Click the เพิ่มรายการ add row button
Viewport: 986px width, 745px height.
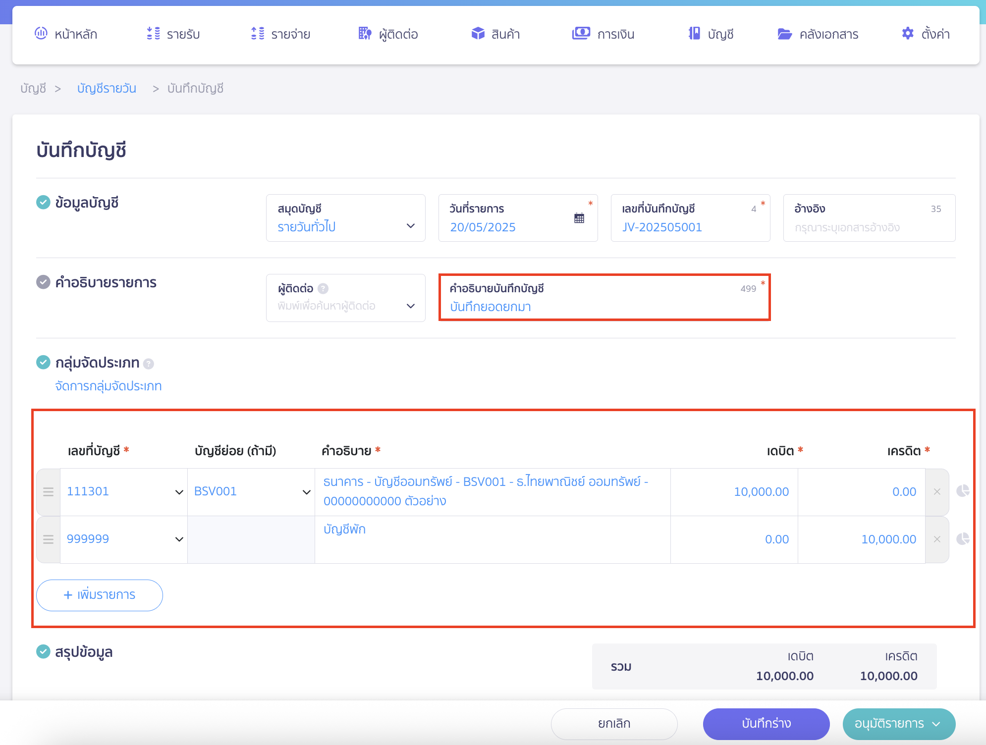coord(99,595)
